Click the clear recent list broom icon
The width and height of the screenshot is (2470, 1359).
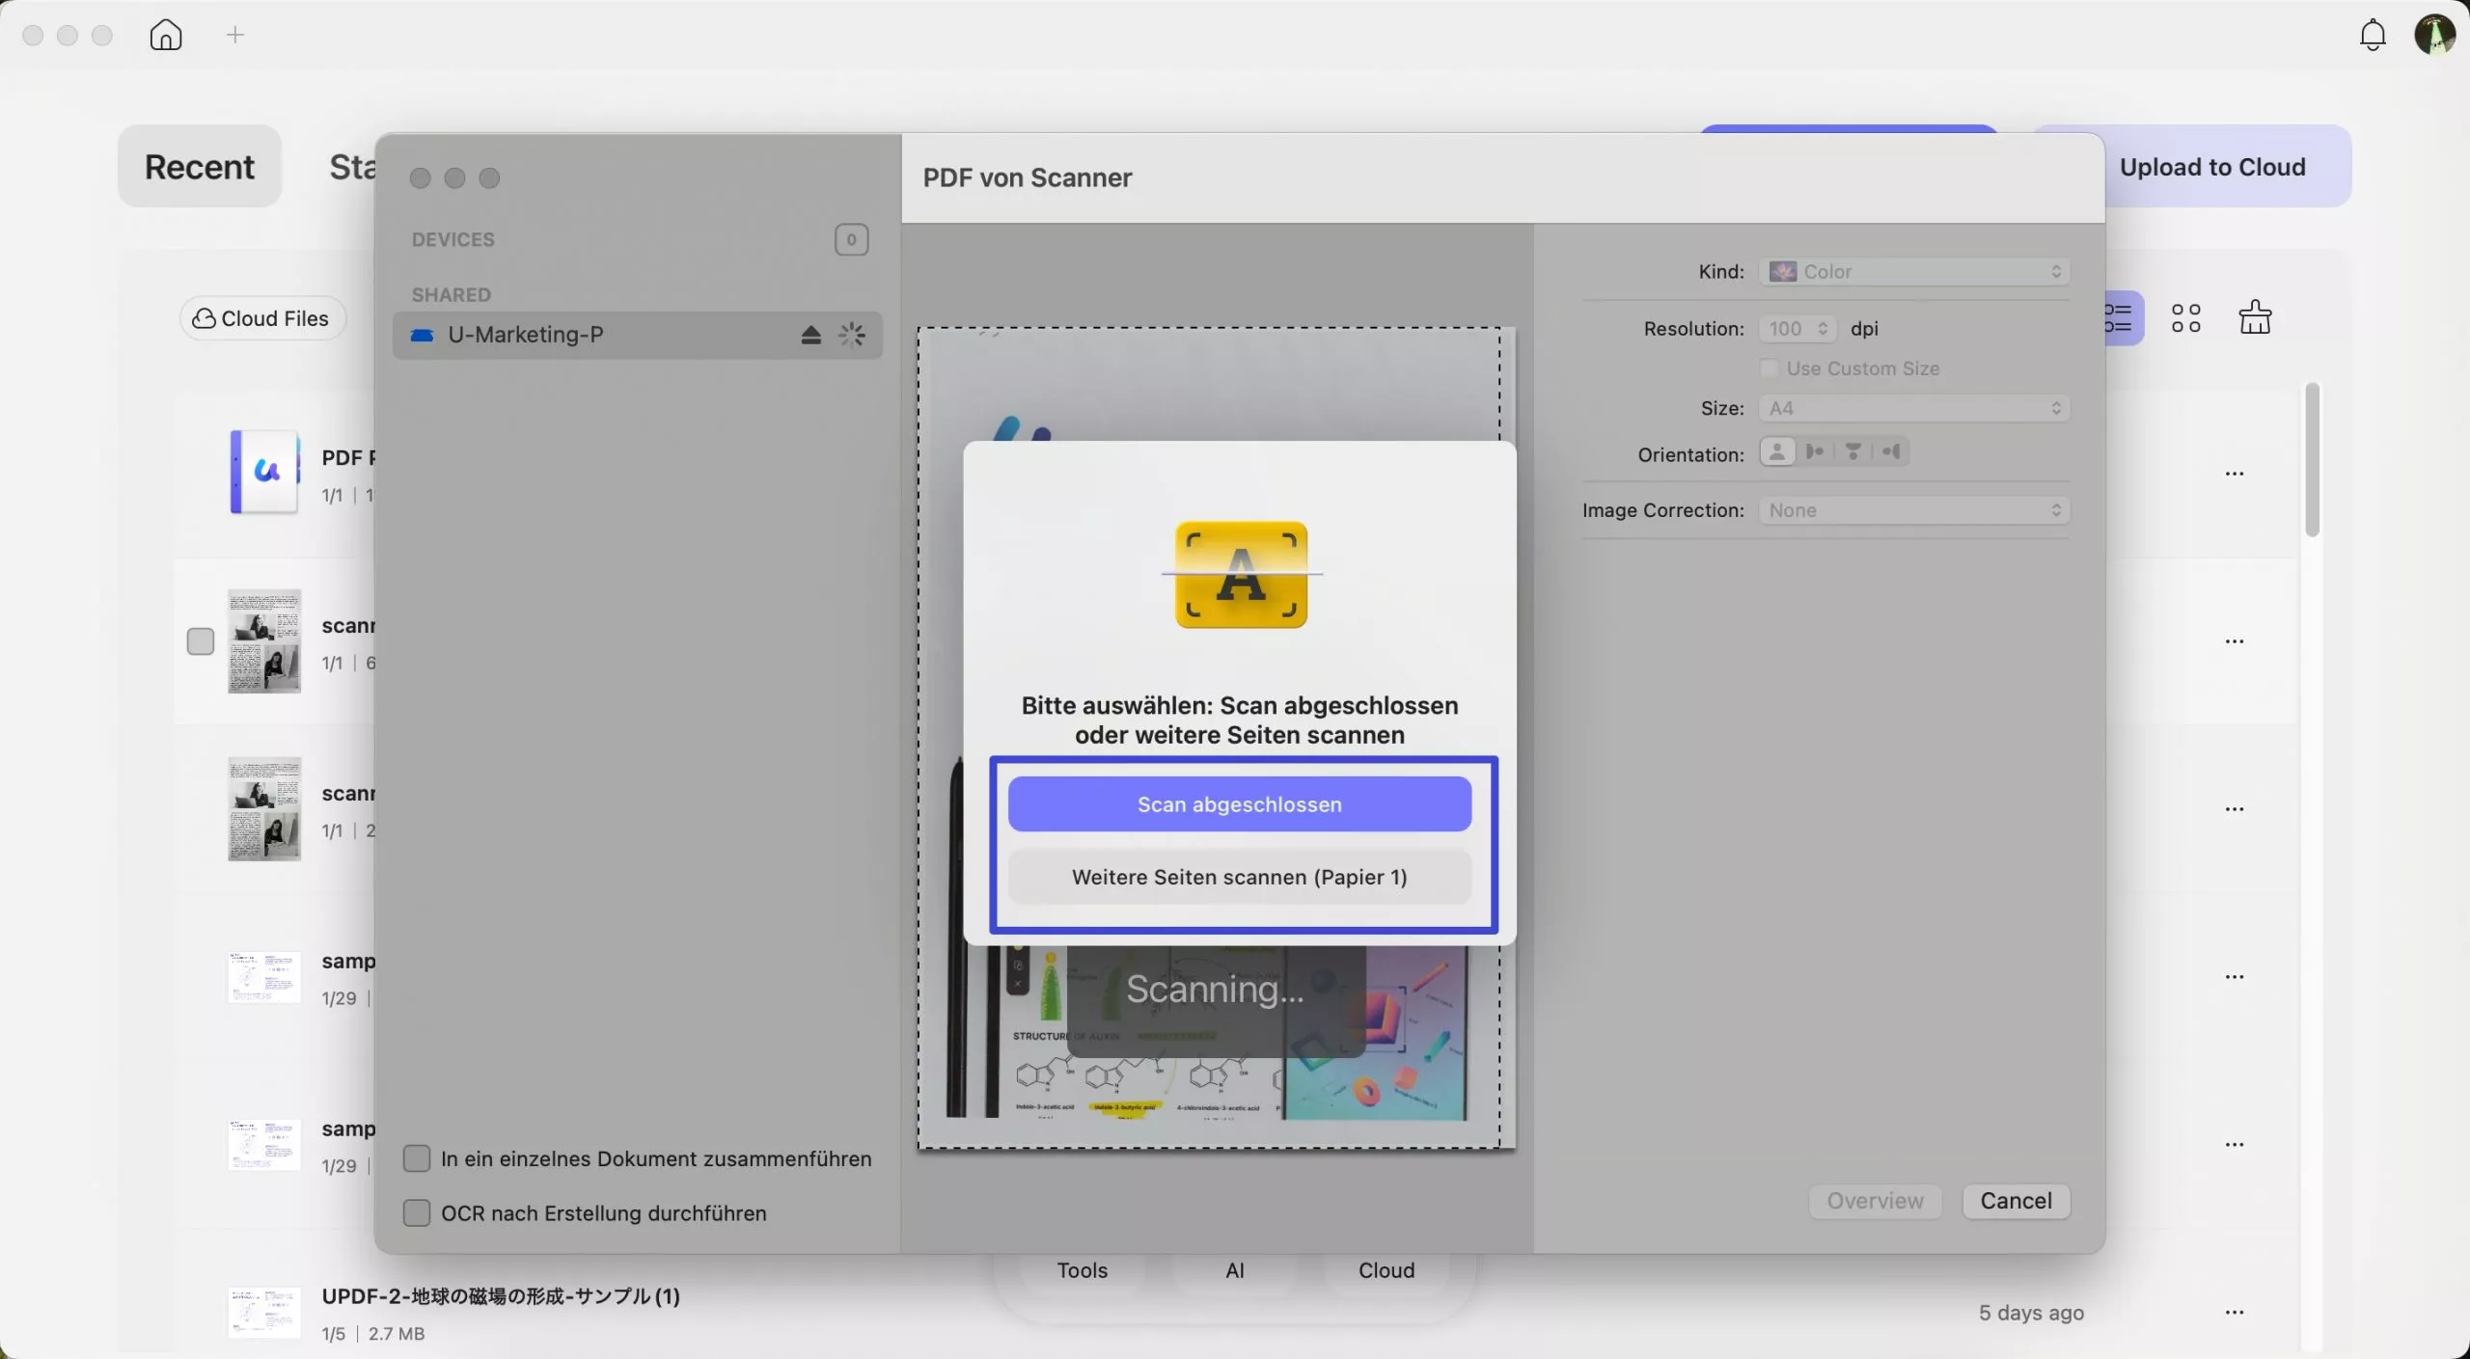pyautogui.click(x=2255, y=317)
